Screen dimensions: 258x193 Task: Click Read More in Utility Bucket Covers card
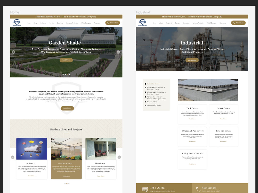(192, 164)
